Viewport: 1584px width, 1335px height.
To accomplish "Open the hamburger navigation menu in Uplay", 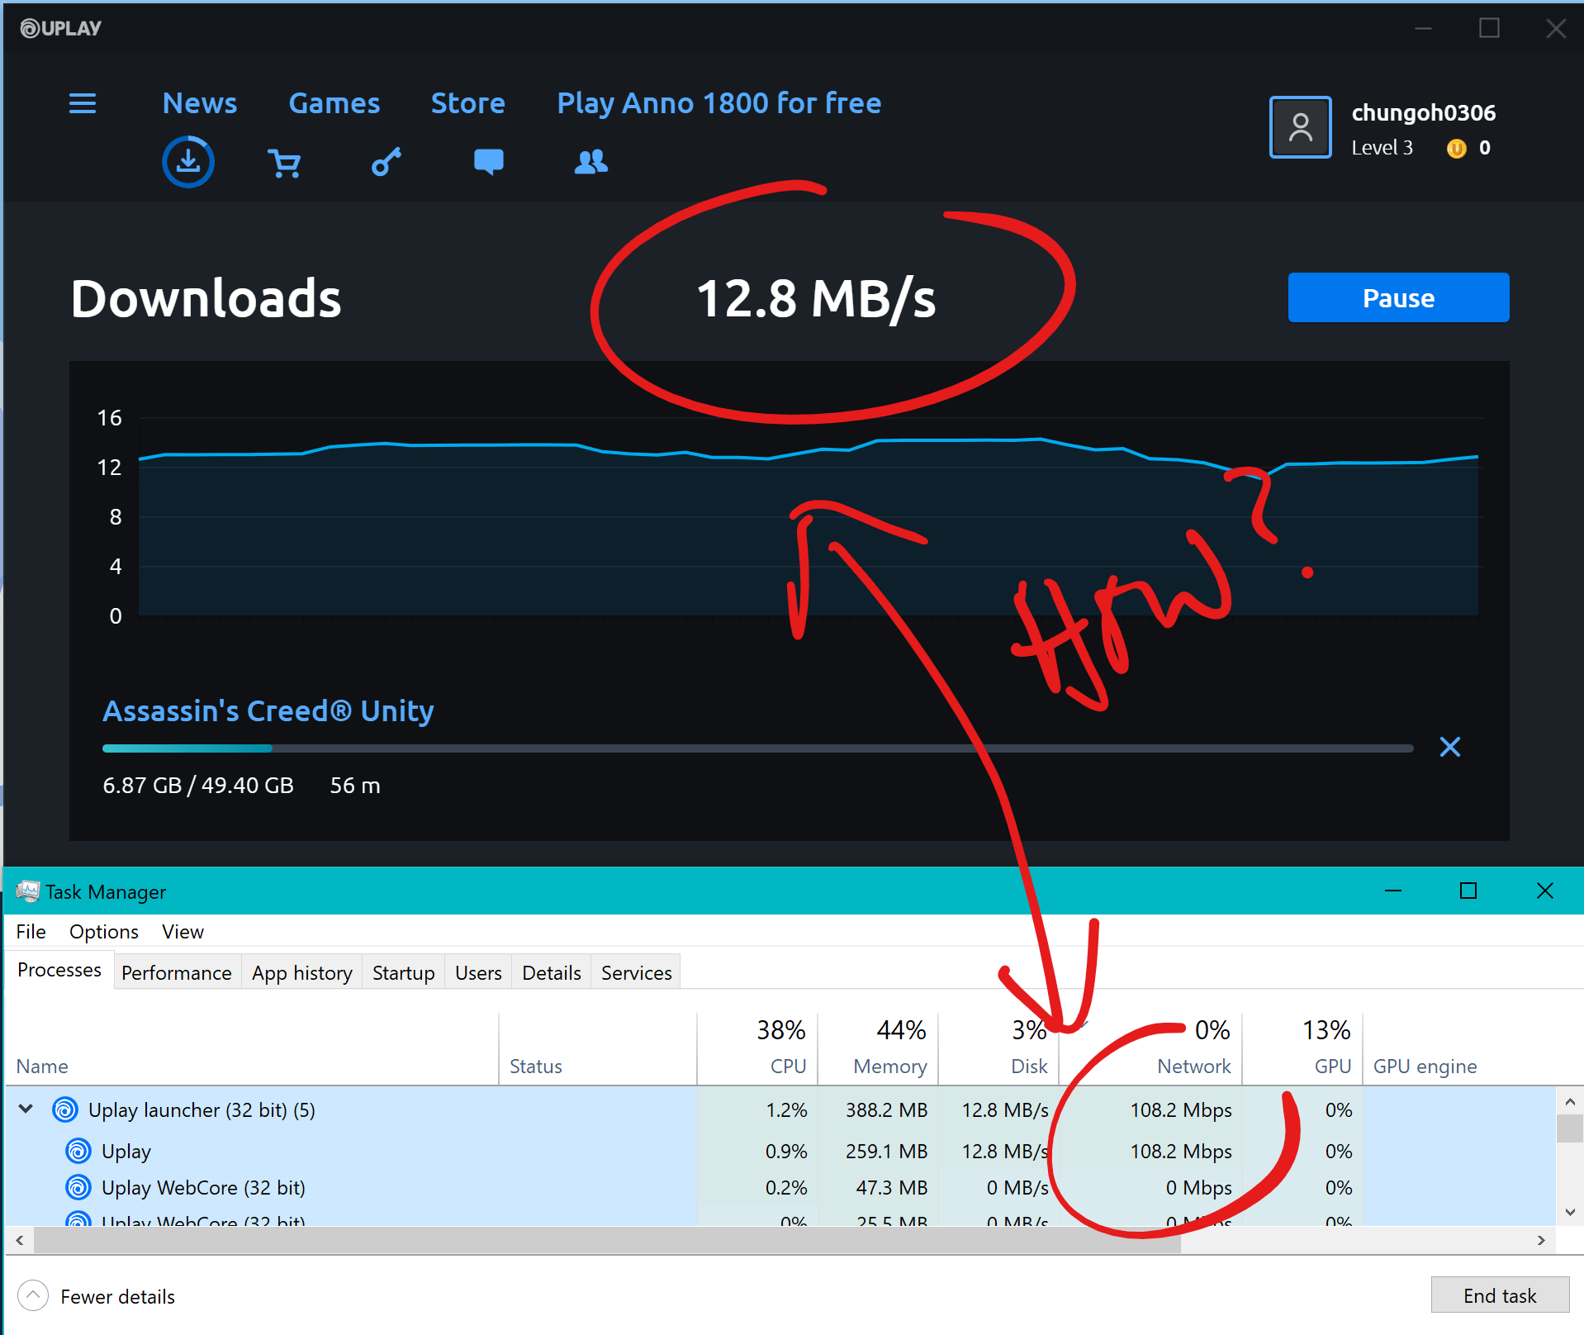I will [82, 103].
